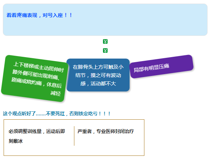The image size is (209, 158).
Task: Select the blue card line 结节，摸之可有波动
Action: (98, 75)
